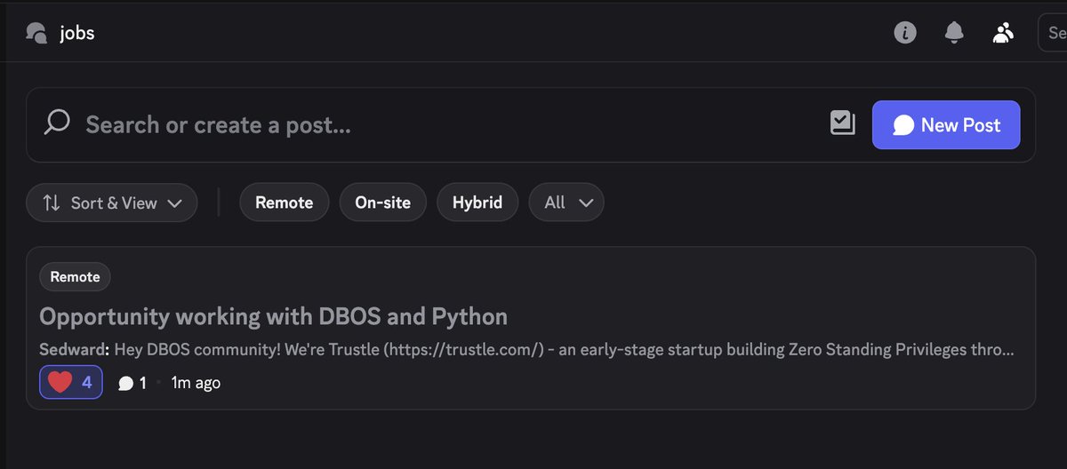Open the channel guidelines info icon

click(x=904, y=34)
